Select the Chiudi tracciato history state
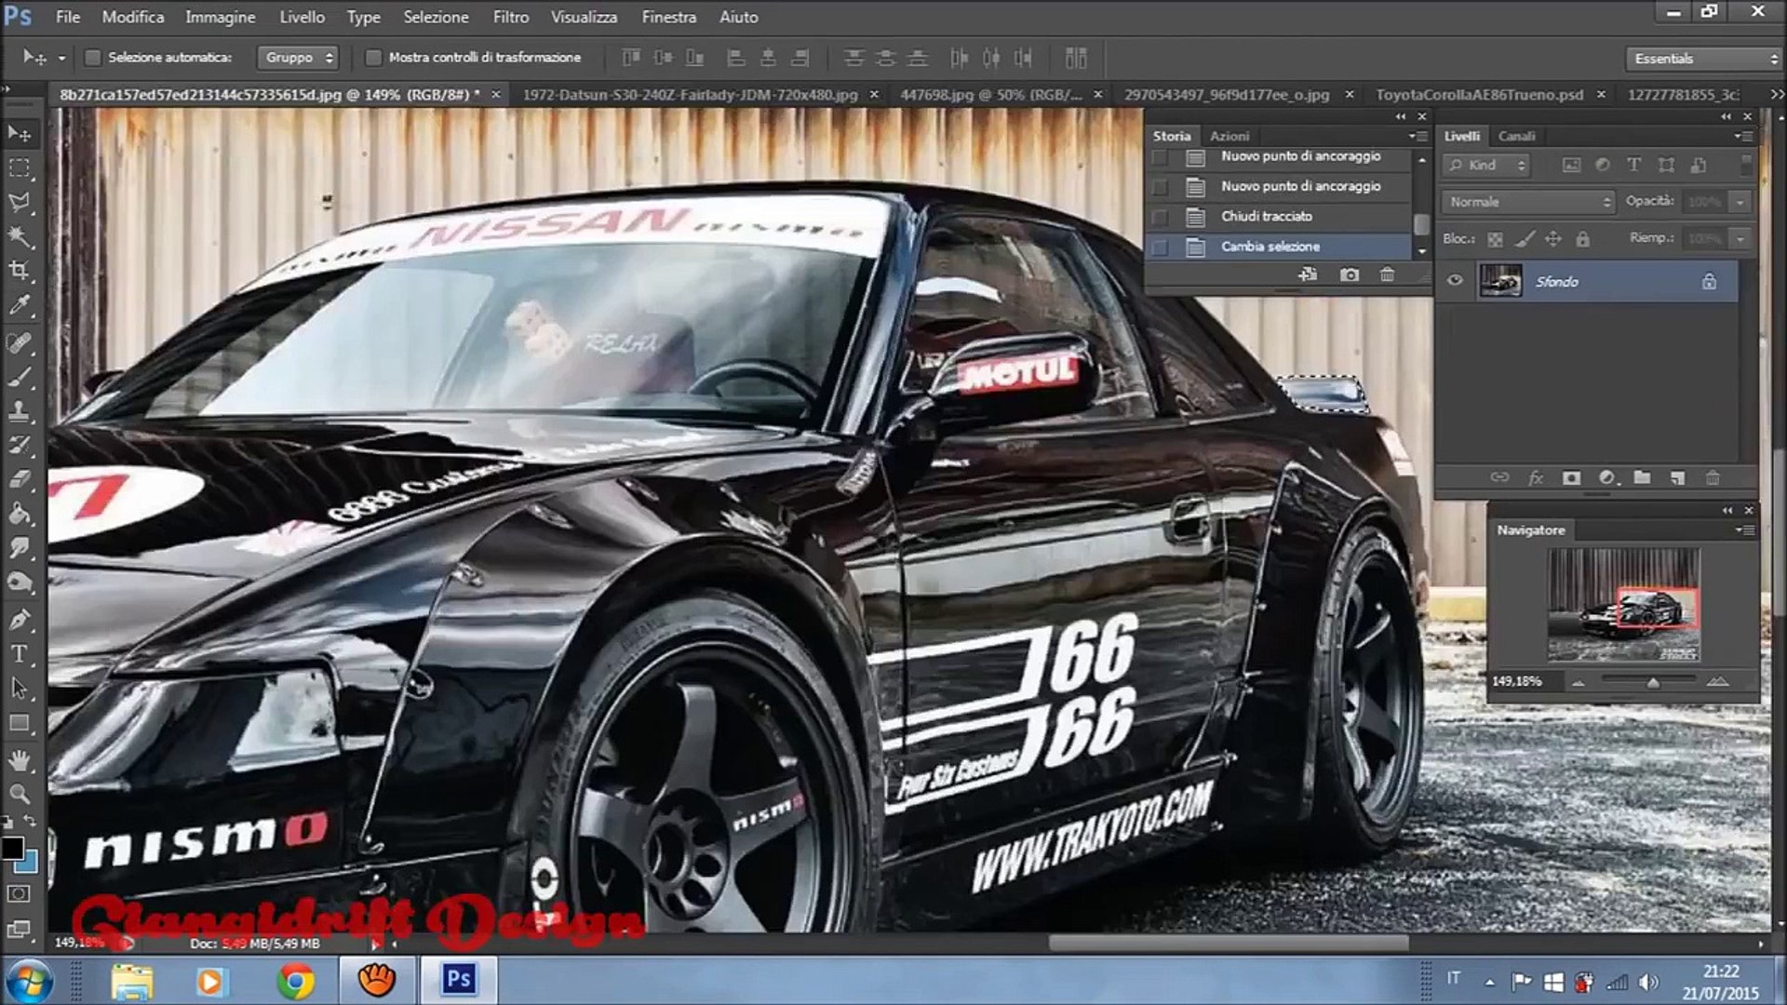This screenshot has height=1005, width=1787. pyautogui.click(x=1267, y=216)
